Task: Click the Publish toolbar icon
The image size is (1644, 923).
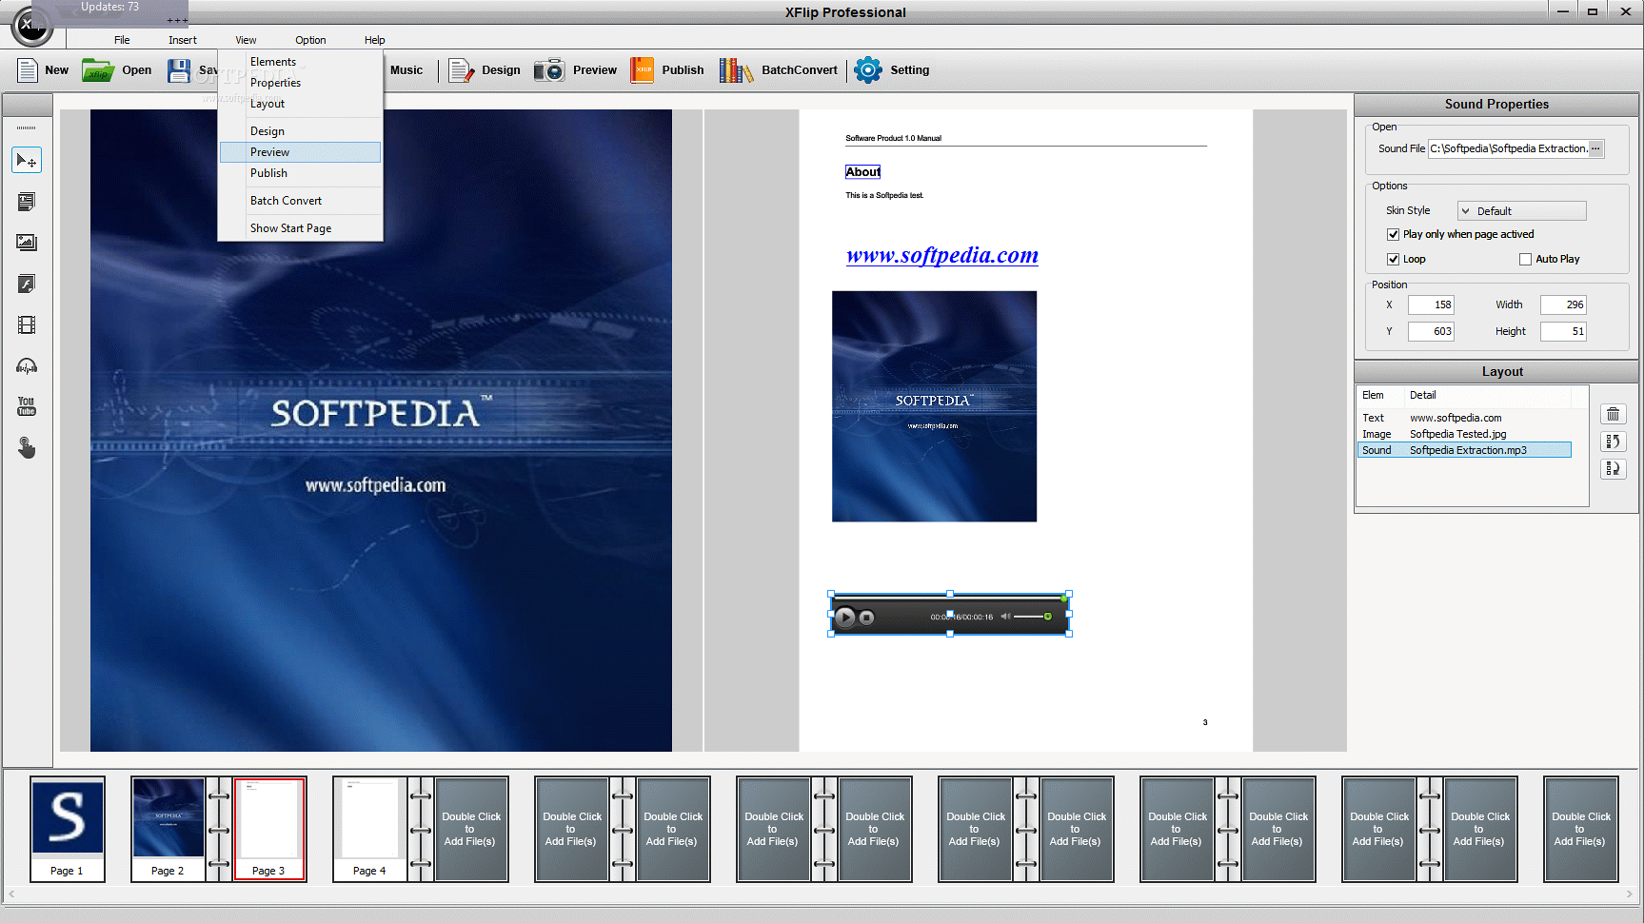Action: point(643,70)
